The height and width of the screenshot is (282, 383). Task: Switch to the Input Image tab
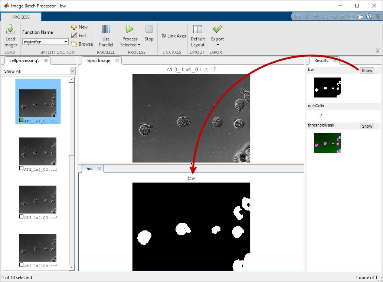[x=98, y=60]
